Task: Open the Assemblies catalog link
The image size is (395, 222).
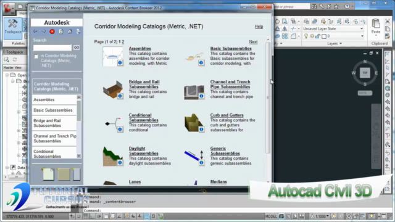Action: (140, 48)
